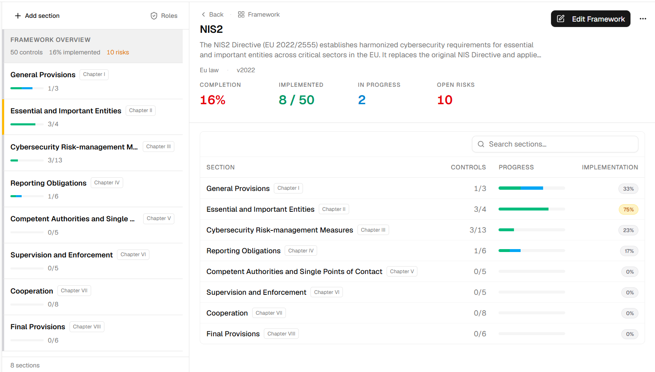The width and height of the screenshot is (655, 372).
Task: Click the 3/13 controls count in table
Action: (478, 230)
